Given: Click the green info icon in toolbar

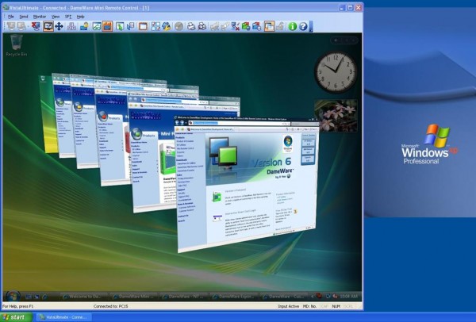Looking at the screenshot, I should click(x=293, y=26).
